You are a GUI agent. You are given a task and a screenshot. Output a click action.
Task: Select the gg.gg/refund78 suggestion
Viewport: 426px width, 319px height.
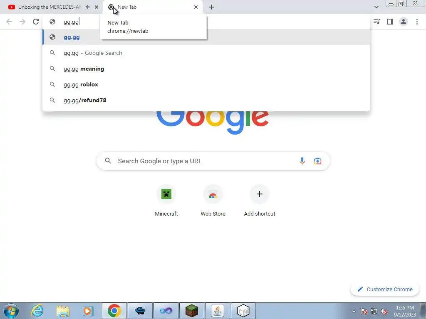tap(206, 100)
